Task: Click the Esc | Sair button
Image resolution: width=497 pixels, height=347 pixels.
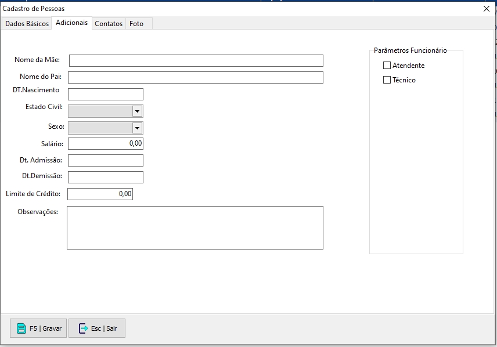Action: click(x=97, y=328)
